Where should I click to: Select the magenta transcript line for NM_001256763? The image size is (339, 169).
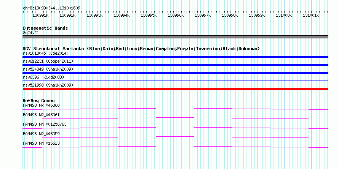tap(175, 128)
